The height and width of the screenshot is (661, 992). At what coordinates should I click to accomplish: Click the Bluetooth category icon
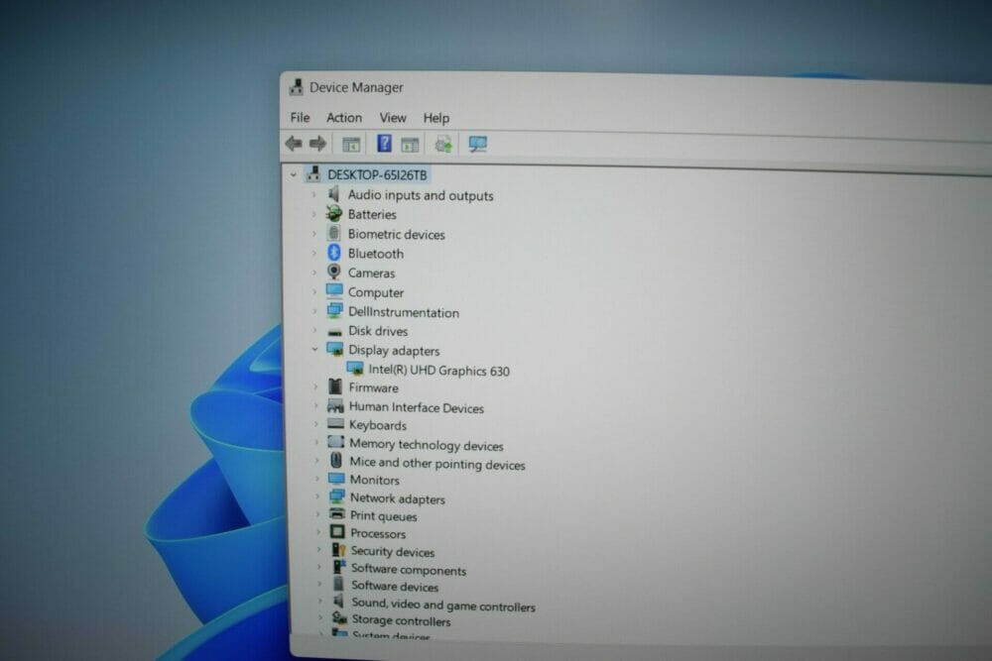[x=334, y=253]
